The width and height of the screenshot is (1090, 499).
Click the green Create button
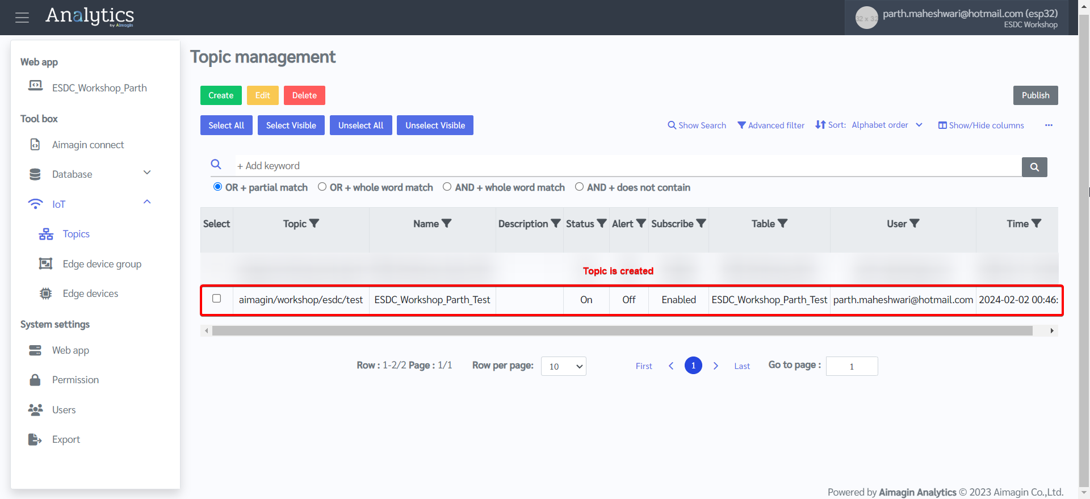(x=221, y=95)
